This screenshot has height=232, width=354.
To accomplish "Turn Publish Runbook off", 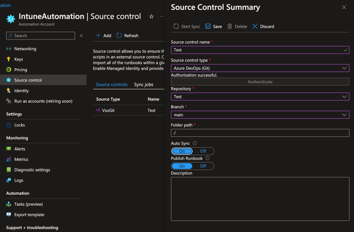I will click(203, 166).
